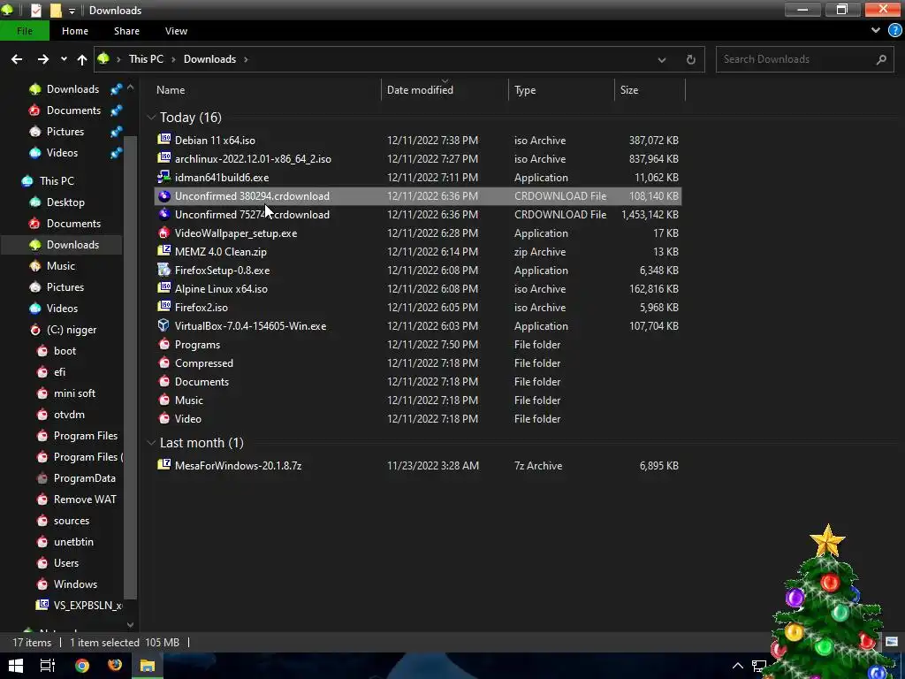Refresh the Downloads folder view
905x679 pixels.
click(x=690, y=59)
